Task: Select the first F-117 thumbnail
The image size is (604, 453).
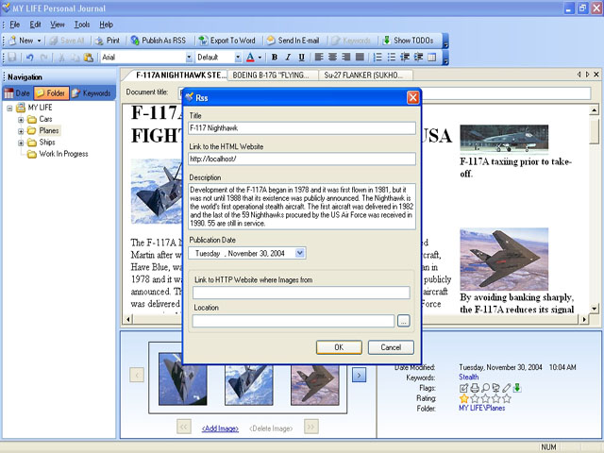Action: click(x=182, y=379)
